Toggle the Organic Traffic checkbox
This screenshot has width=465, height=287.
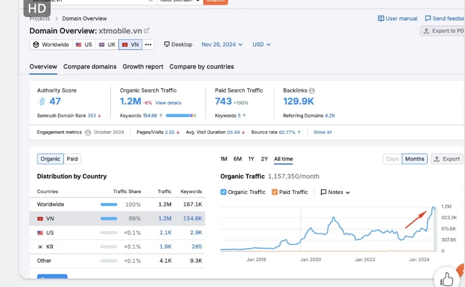point(223,192)
